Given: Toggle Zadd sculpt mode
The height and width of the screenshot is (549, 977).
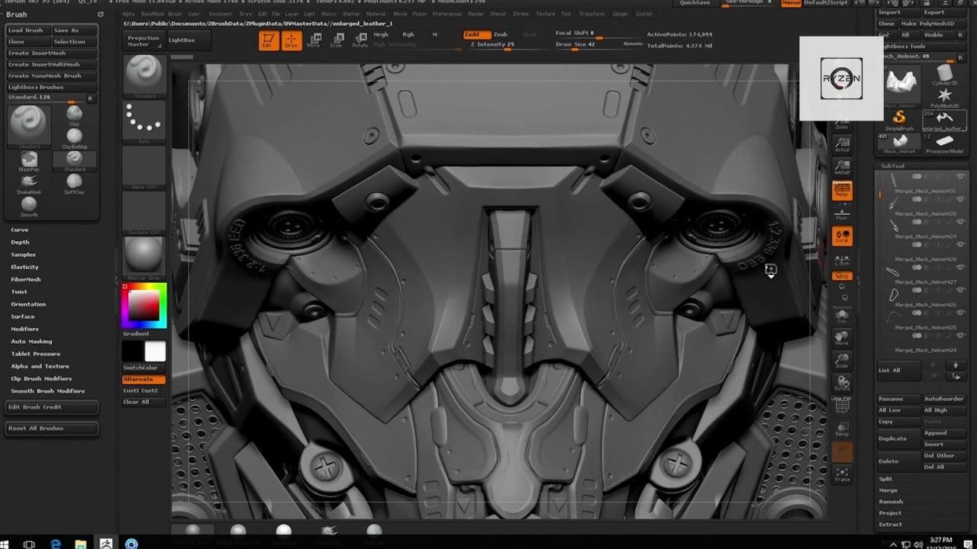Looking at the screenshot, I should click(473, 34).
